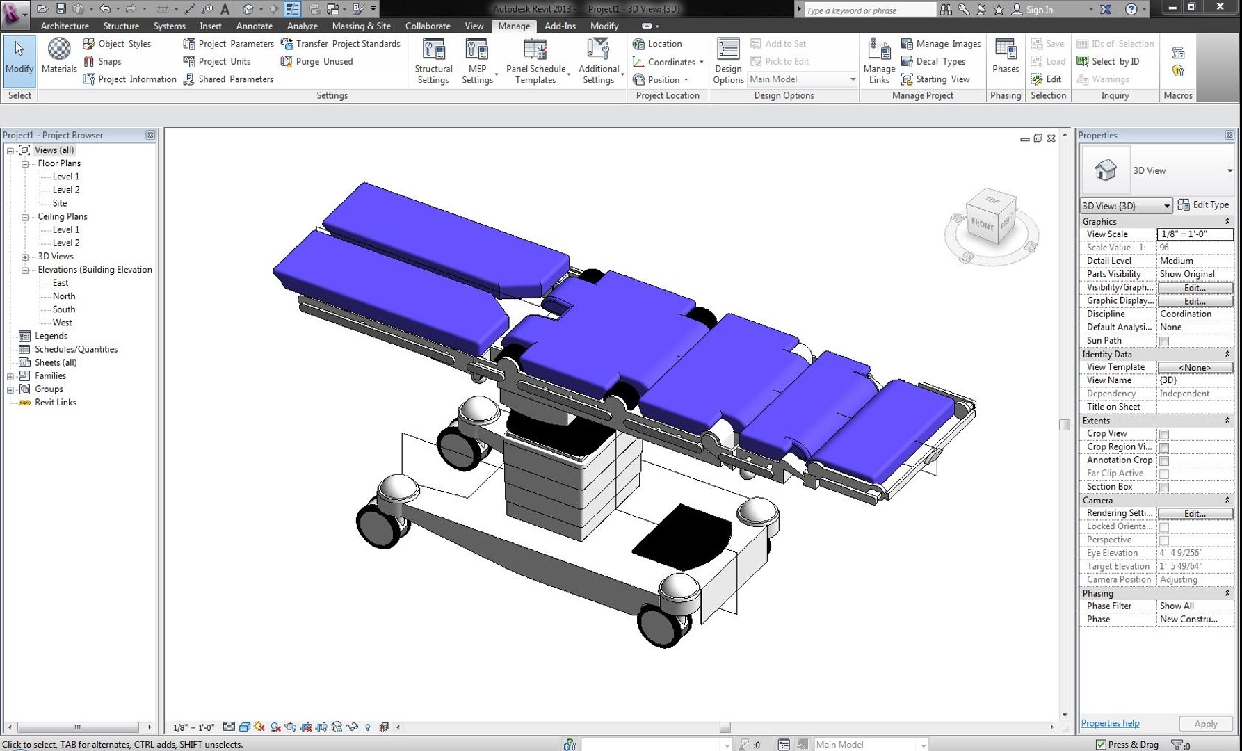Open Project Parameters
Image resolution: width=1242 pixels, height=751 pixels.
228,44
